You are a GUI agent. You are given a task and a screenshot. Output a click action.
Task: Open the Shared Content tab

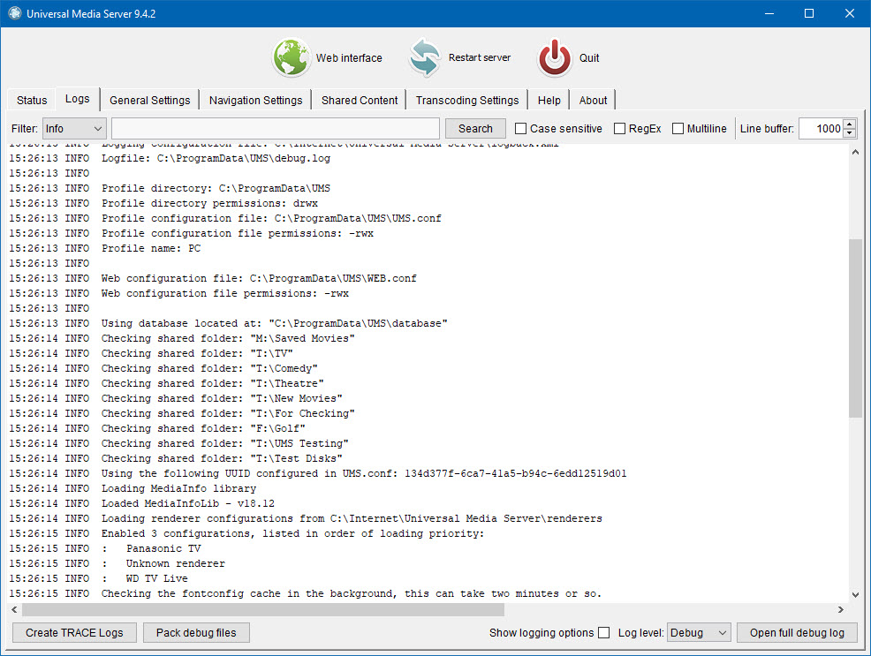(360, 101)
